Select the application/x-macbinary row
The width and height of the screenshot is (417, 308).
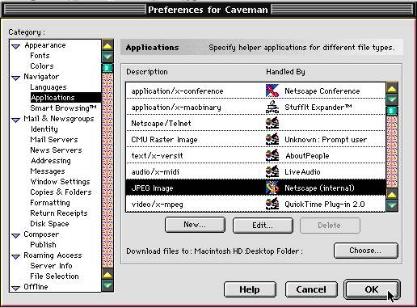coord(255,107)
